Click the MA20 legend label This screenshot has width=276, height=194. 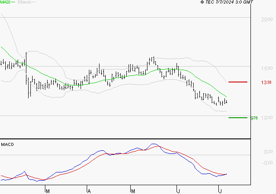(x=5, y=2)
